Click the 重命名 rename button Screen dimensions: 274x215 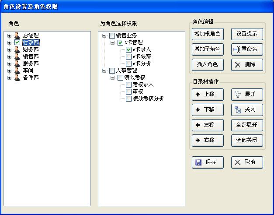click(247, 49)
